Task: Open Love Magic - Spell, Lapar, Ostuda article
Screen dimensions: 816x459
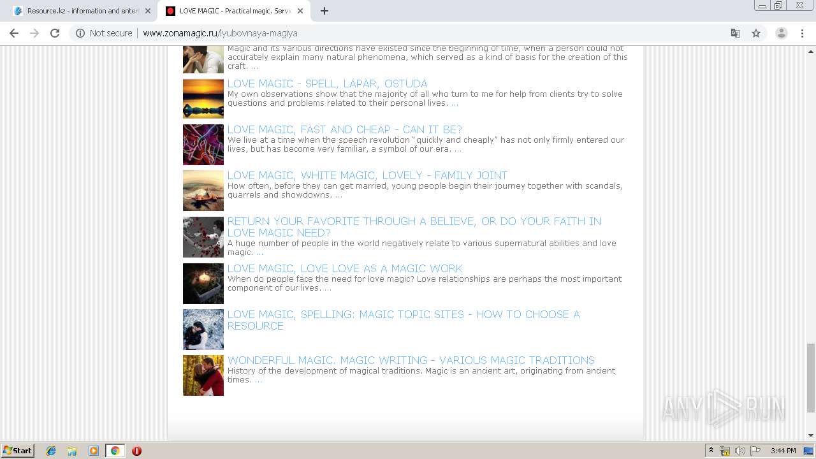Action: pyautogui.click(x=327, y=84)
